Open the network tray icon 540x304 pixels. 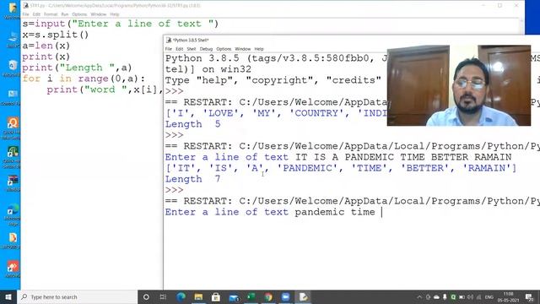478,297
